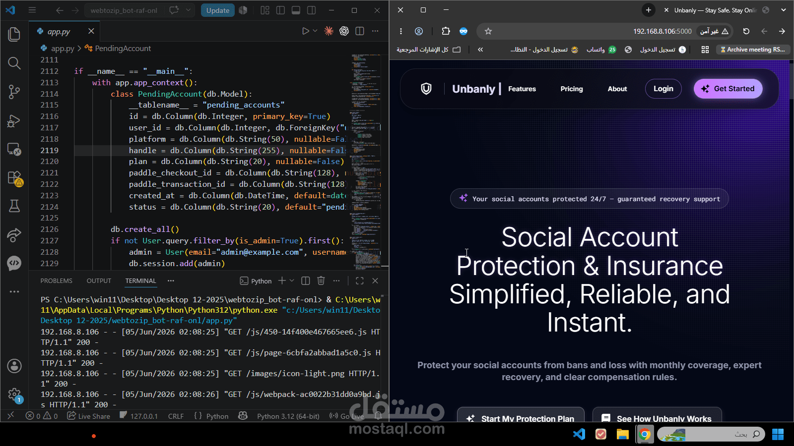Bookmark this page with the star icon
This screenshot has height=446, width=794.
(488, 31)
